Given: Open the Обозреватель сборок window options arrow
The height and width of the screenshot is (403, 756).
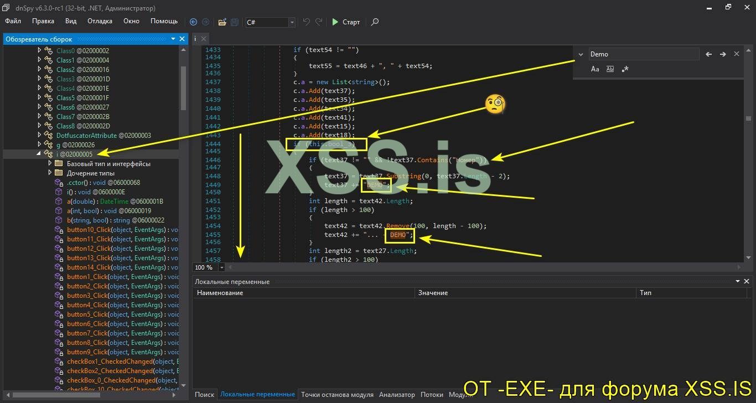Looking at the screenshot, I should click(x=173, y=39).
